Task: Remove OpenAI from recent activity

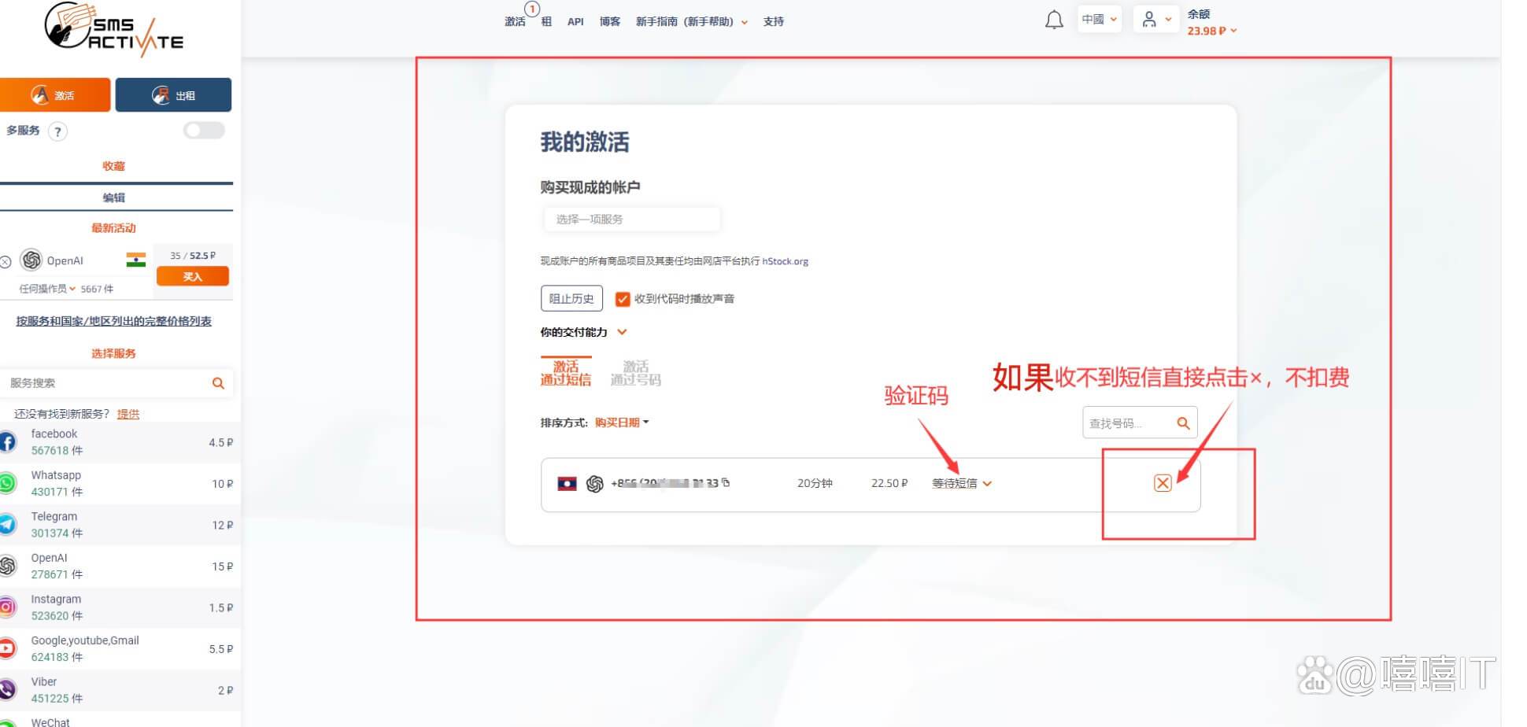Action: click(x=6, y=262)
